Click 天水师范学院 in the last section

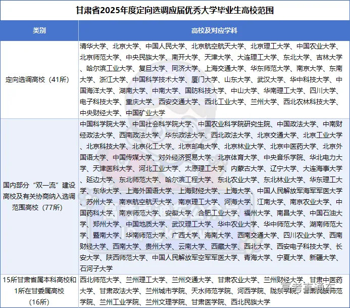pos(211,291)
